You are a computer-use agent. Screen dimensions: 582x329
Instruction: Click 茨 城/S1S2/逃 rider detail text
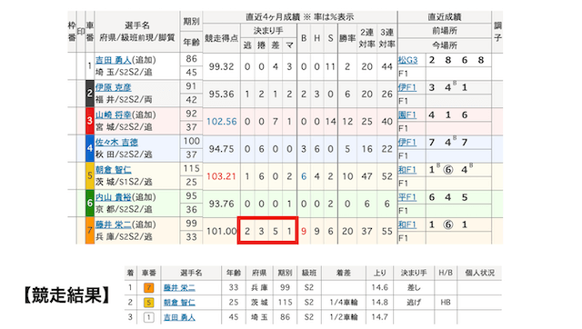pyautogui.click(x=124, y=182)
